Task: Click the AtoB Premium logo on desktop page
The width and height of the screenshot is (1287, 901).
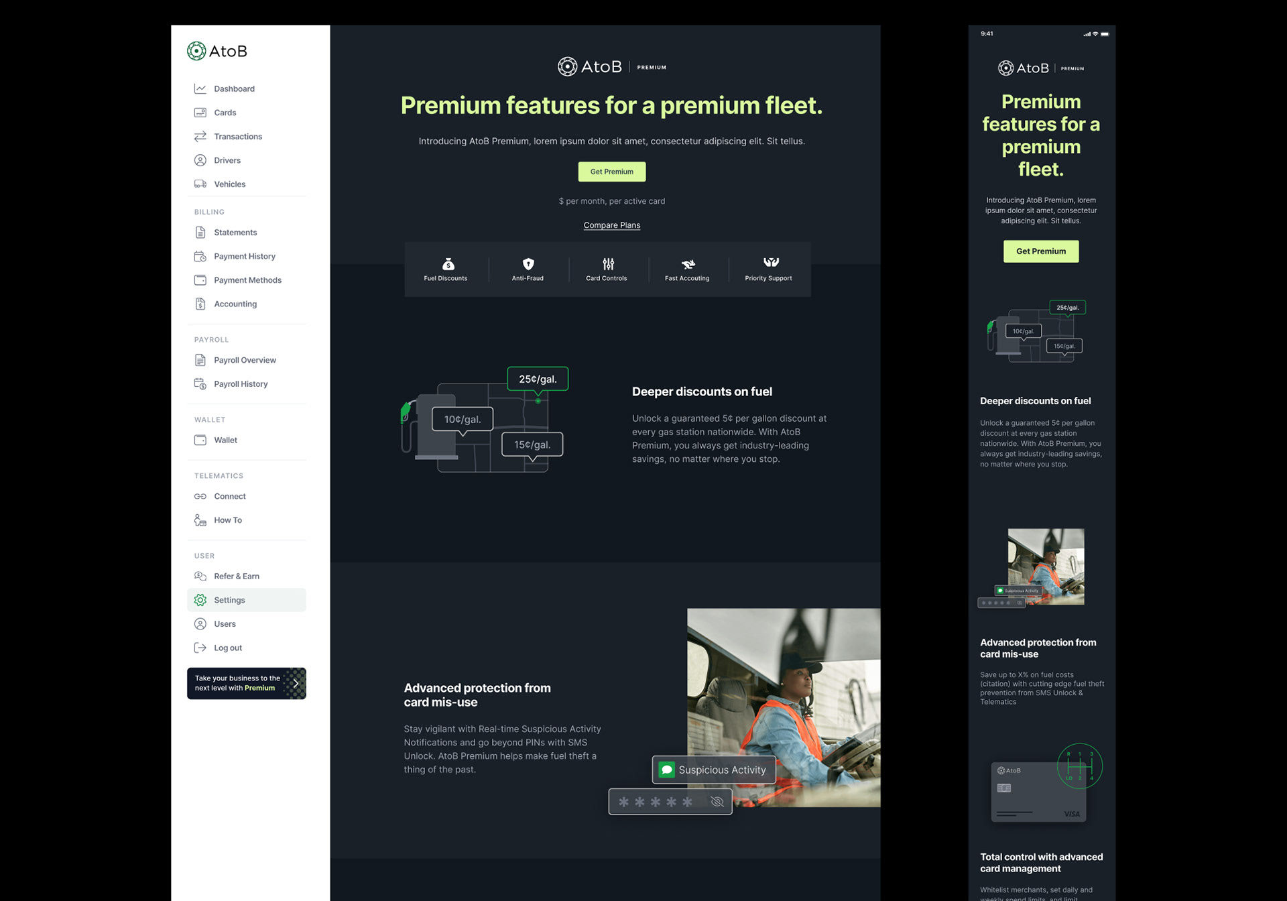Action: point(611,66)
